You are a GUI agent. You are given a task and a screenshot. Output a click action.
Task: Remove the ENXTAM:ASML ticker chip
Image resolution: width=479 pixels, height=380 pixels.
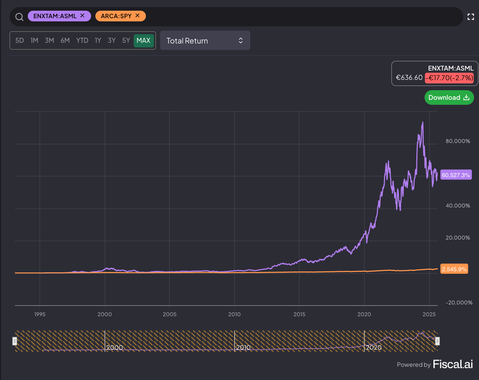(x=82, y=16)
